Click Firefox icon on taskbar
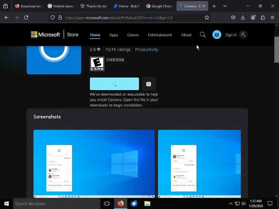Screen dimensions: 279x209 121,204
